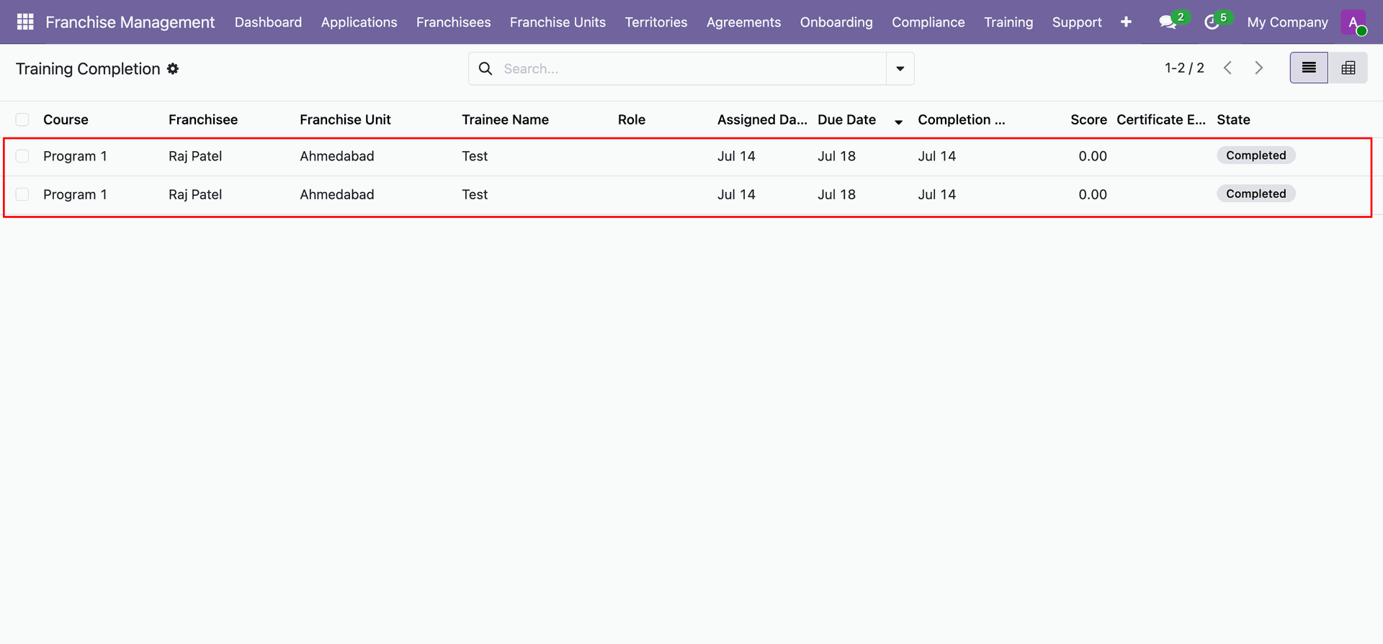Click the search magnifier icon
Screen dimensions: 1383x644
(485, 68)
